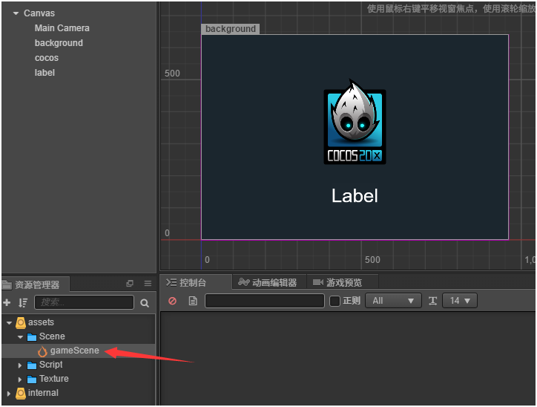Select the Script folder row

(x=79, y=365)
